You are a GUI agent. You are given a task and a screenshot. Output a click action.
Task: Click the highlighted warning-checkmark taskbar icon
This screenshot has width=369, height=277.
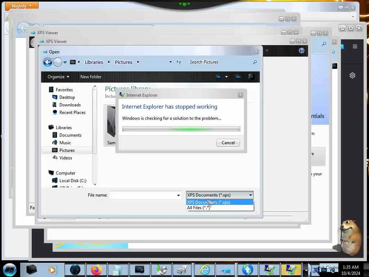[291, 270]
